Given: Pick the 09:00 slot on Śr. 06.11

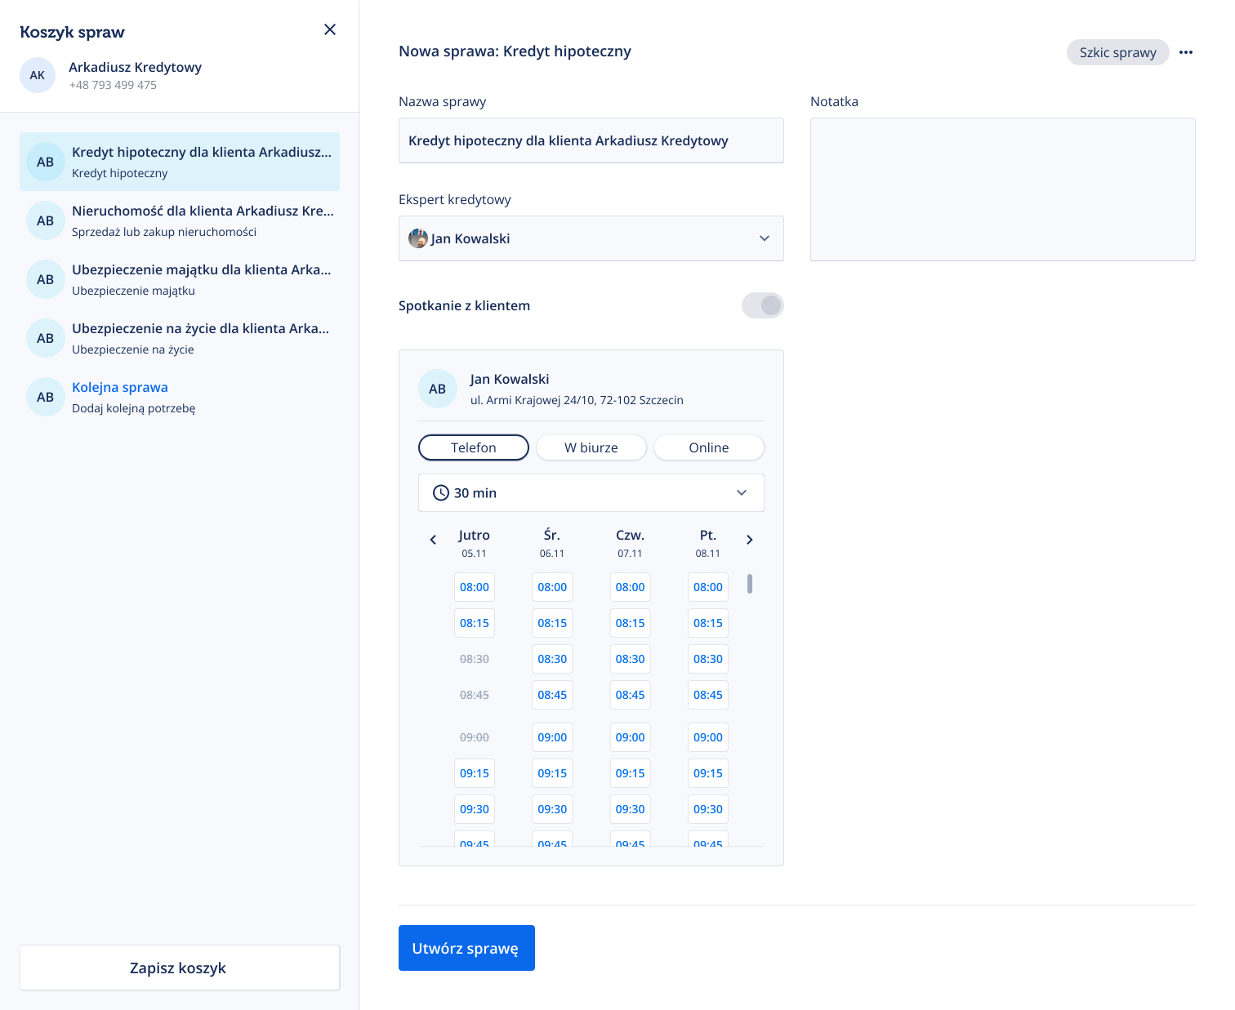Looking at the screenshot, I should coord(552,737).
